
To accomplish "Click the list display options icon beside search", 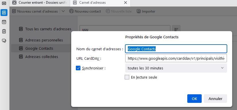I will click(x=176, y=29).
